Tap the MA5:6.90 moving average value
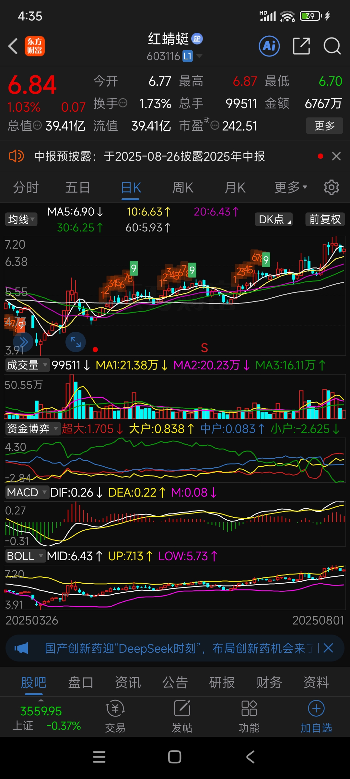The width and height of the screenshot is (350, 779). pyautogui.click(x=75, y=212)
